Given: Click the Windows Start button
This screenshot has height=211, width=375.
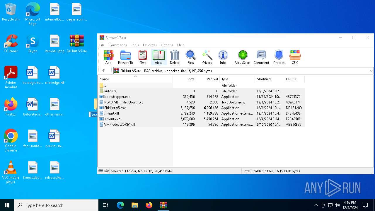Looking at the screenshot, I should click(7, 205).
